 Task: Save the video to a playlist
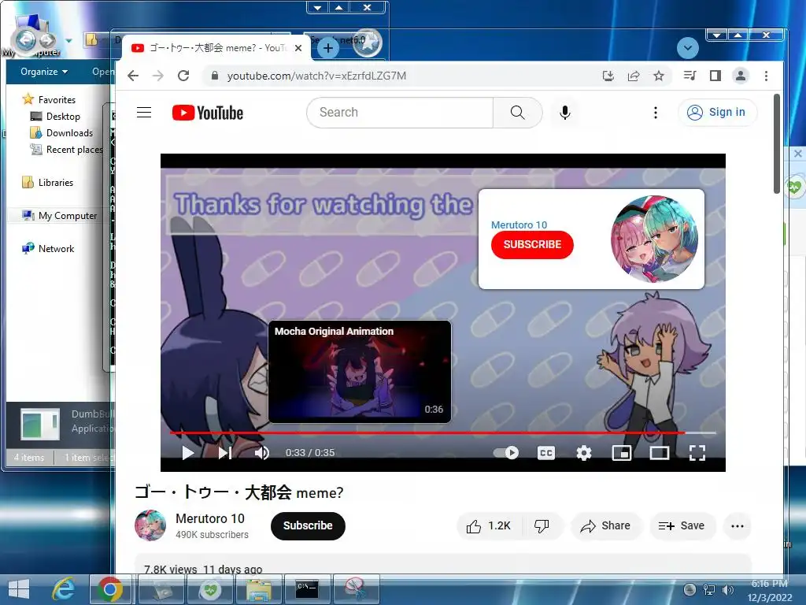pyautogui.click(x=682, y=525)
